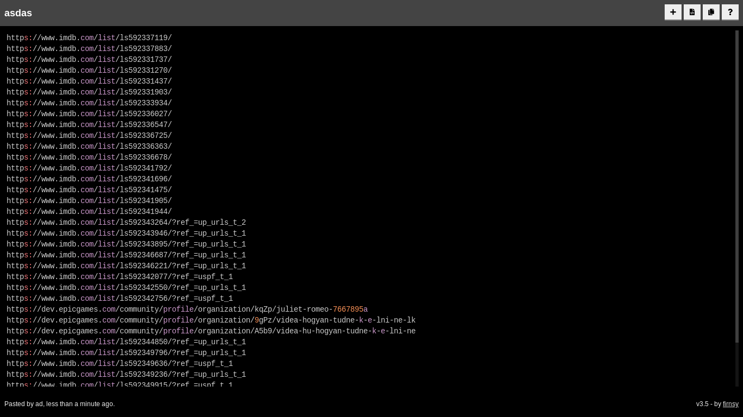
Task: Click the URL ending ls592331737/
Action: (89, 60)
